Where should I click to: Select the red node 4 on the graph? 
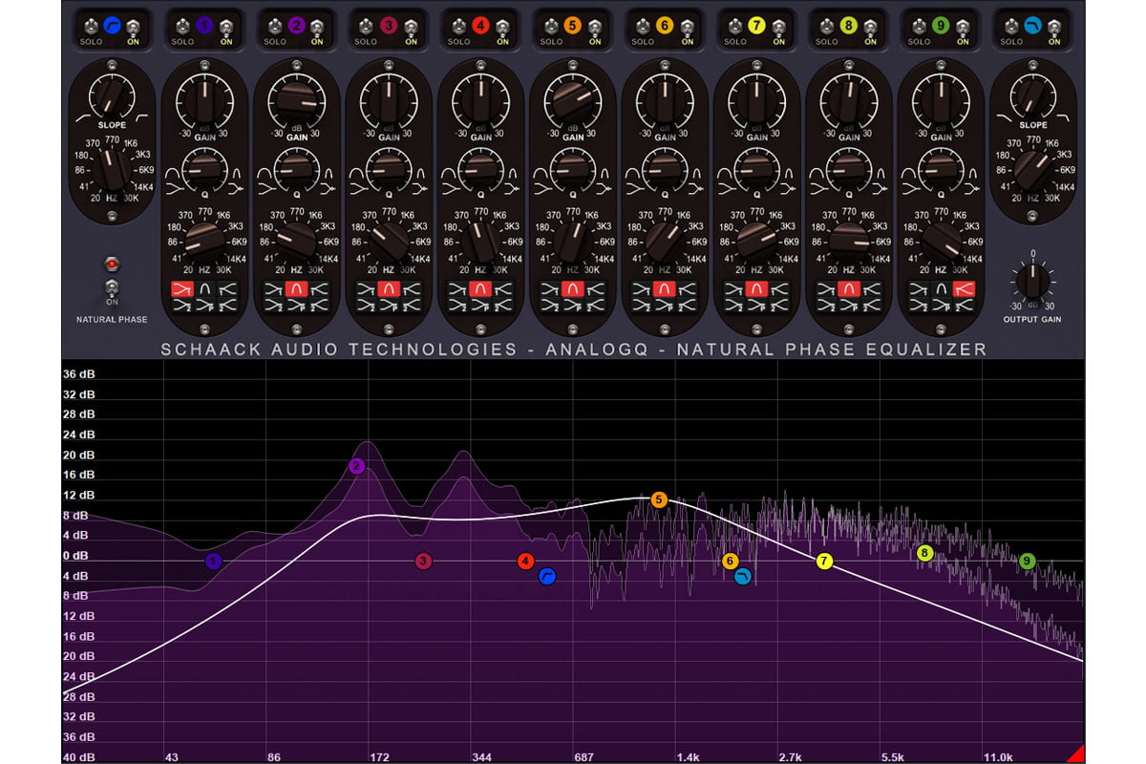pos(525,562)
